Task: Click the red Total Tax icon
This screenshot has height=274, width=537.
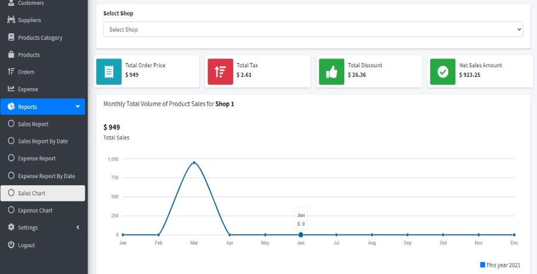Action: tap(220, 71)
